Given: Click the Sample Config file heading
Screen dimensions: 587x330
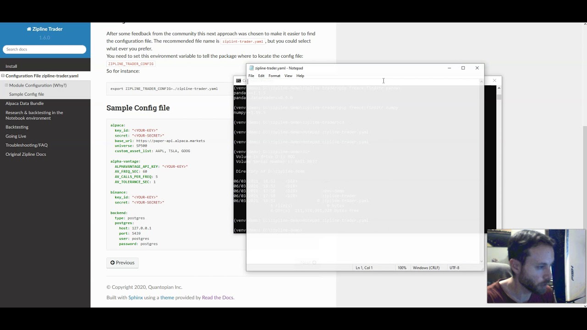Looking at the screenshot, I should 138,108.
